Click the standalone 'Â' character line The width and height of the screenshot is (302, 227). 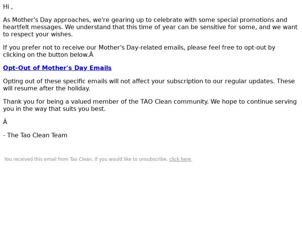(5, 122)
